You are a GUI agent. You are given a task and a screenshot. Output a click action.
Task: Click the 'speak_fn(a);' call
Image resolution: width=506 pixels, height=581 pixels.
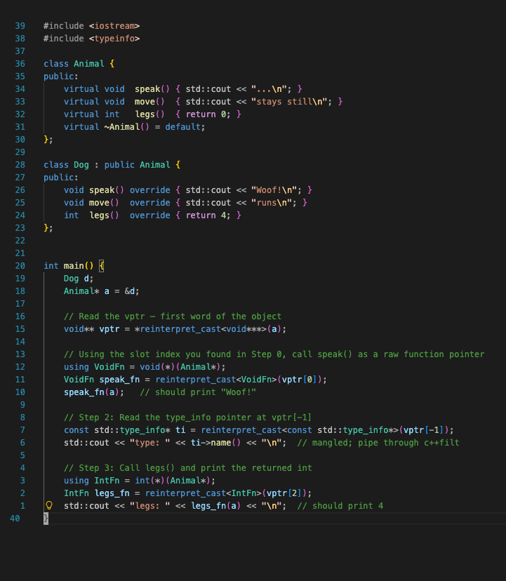pos(94,392)
